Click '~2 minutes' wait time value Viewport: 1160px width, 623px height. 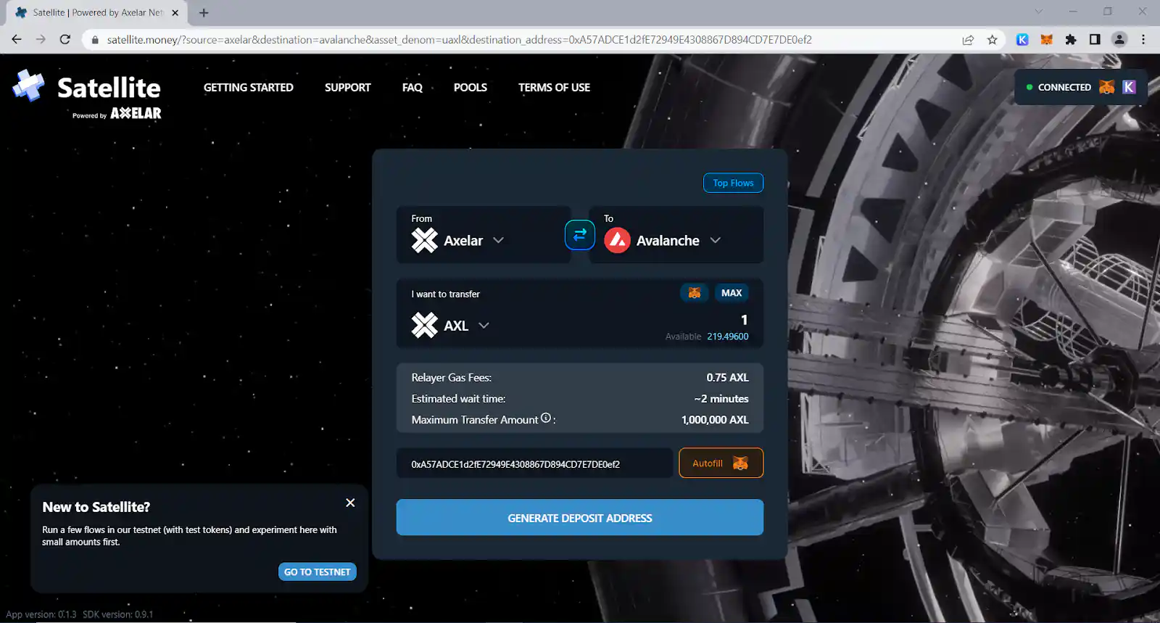(x=721, y=398)
